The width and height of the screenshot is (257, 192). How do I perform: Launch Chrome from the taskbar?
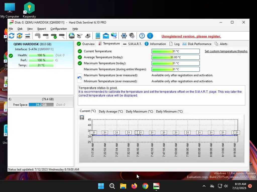click(x=145, y=186)
